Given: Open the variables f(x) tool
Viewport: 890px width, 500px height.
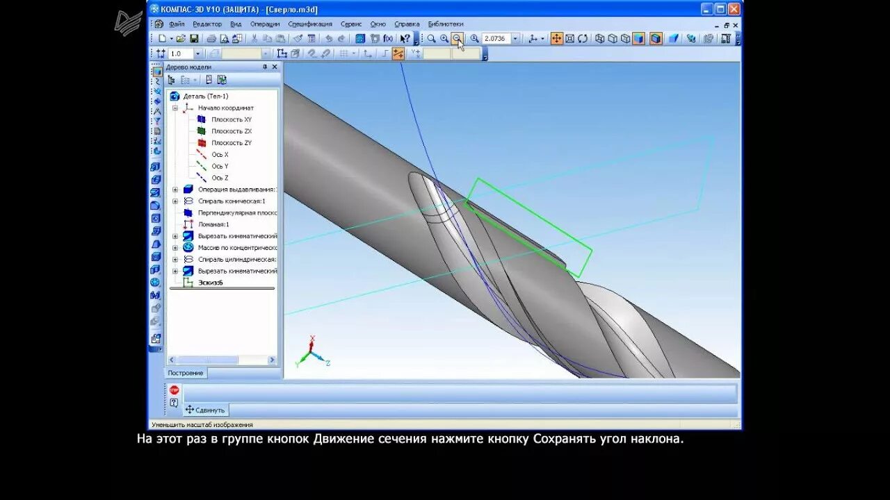Looking at the screenshot, I should pos(388,39).
